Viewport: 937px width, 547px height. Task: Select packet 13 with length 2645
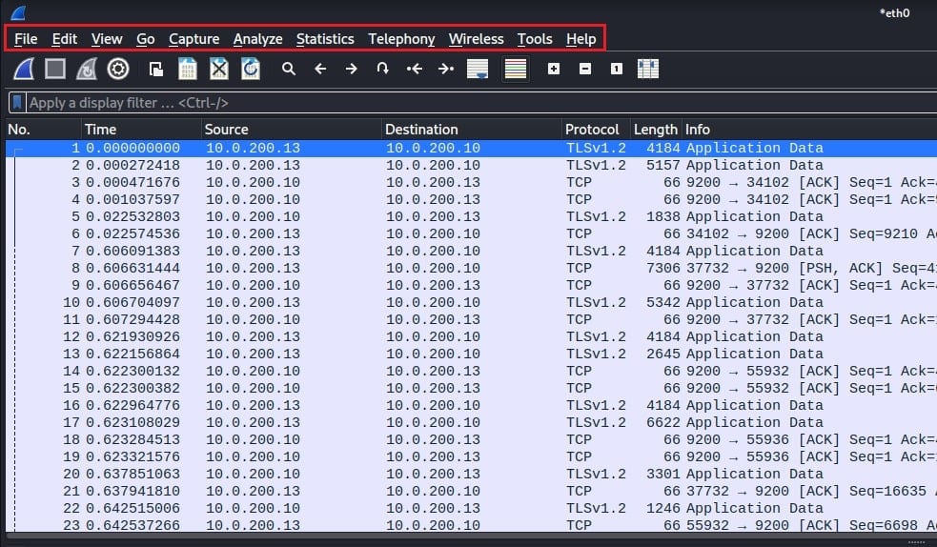point(472,355)
